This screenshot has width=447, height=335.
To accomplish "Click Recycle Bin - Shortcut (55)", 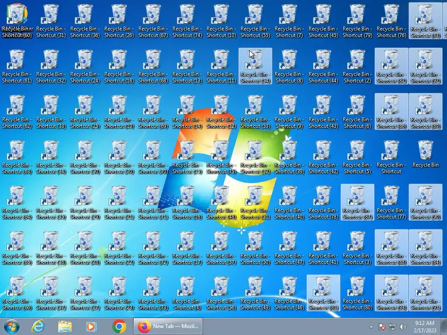I will 255,21.
